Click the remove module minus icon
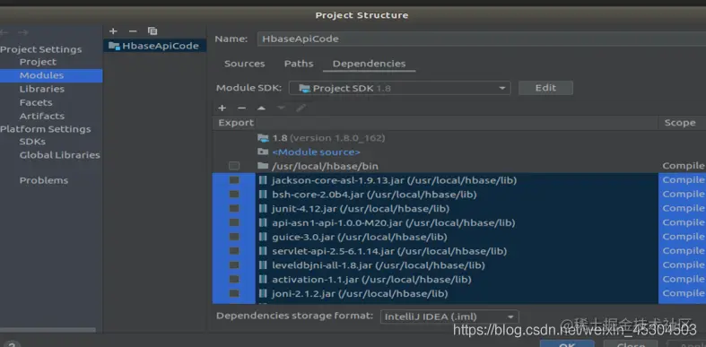 [133, 31]
